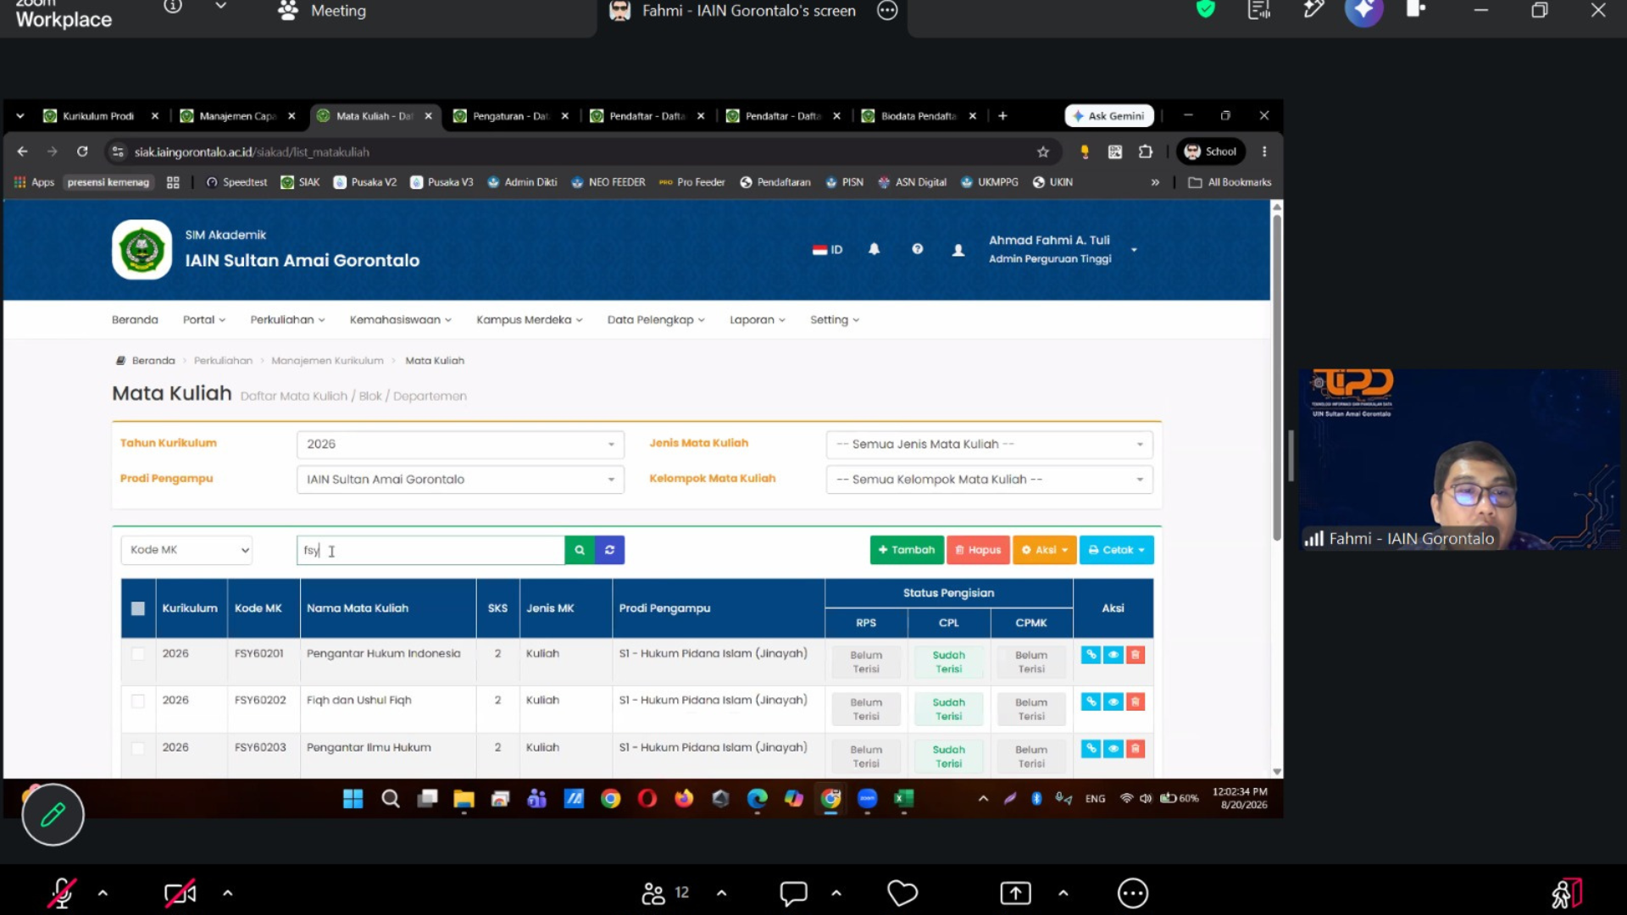Screen dimensions: 1627x915
Task: Toggle the select-all checkbox in table header
Action: coord(138,608)
